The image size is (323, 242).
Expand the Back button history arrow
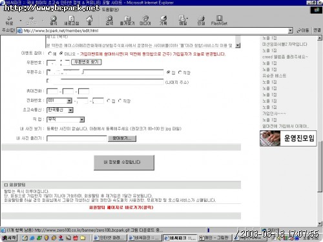21,21
